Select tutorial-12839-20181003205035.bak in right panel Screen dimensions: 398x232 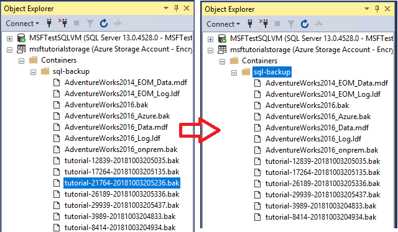323,161
